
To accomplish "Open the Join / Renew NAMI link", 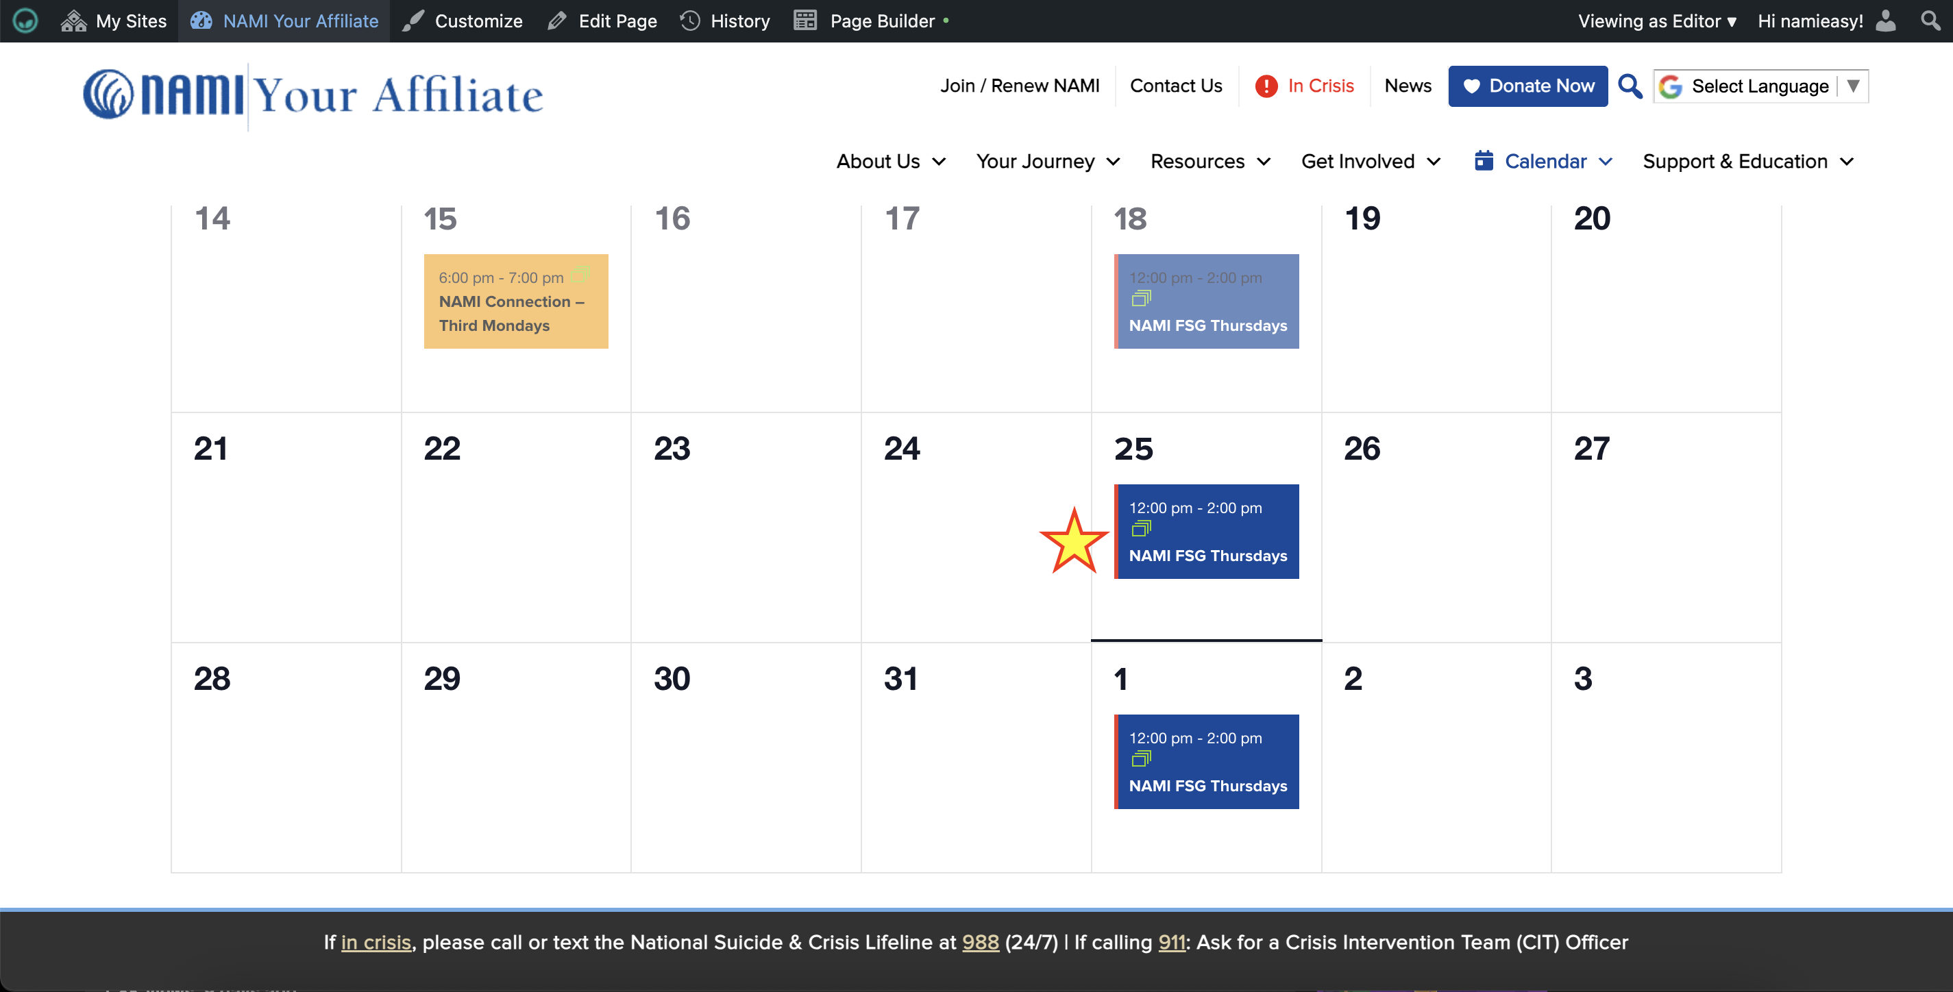I will (x=1019, y=86).
